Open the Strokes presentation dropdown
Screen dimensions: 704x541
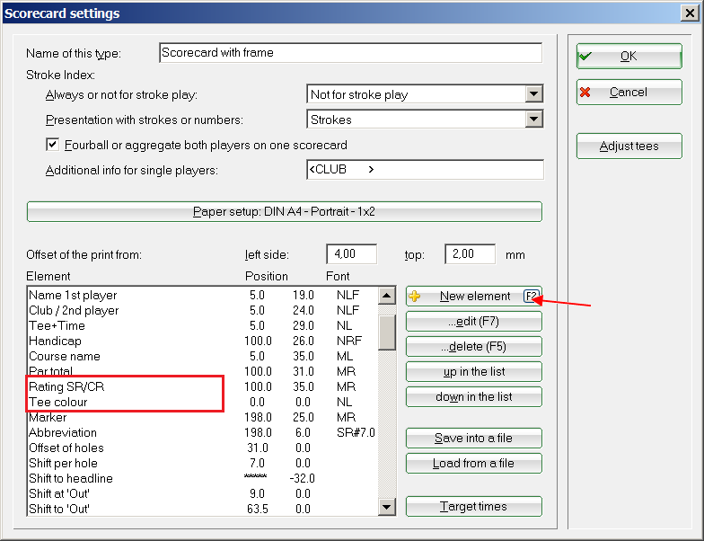[x=534, y=120]
